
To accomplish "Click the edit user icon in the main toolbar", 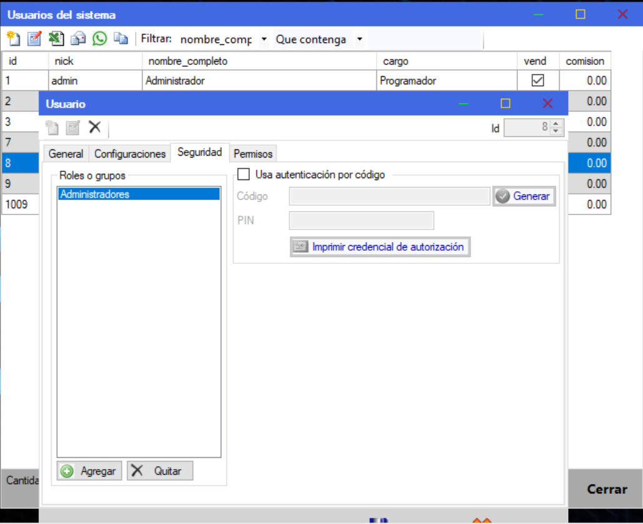I will pyautogui.click(x=34, y=39).
